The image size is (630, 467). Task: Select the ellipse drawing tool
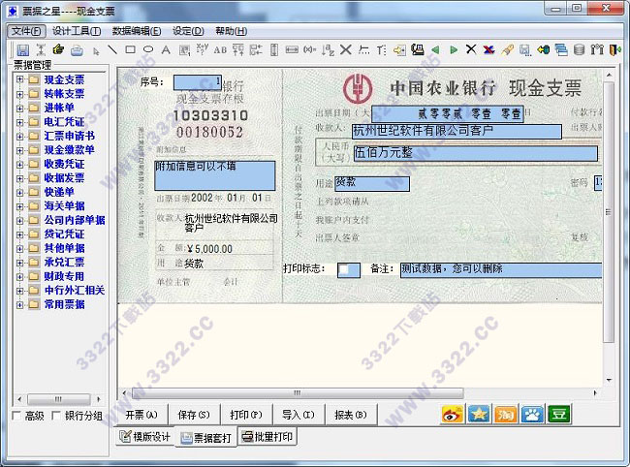click(x=148, y=49)
